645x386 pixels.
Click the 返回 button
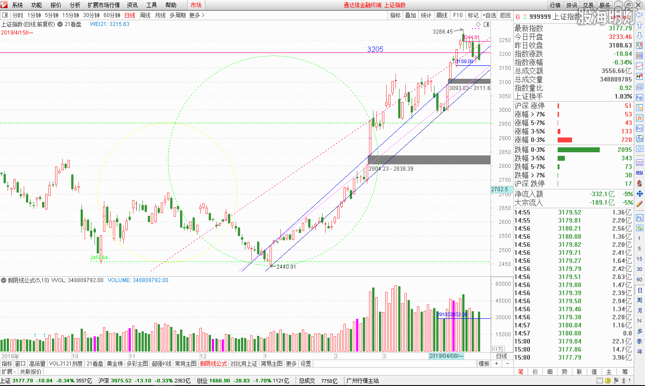coord(505,15)
